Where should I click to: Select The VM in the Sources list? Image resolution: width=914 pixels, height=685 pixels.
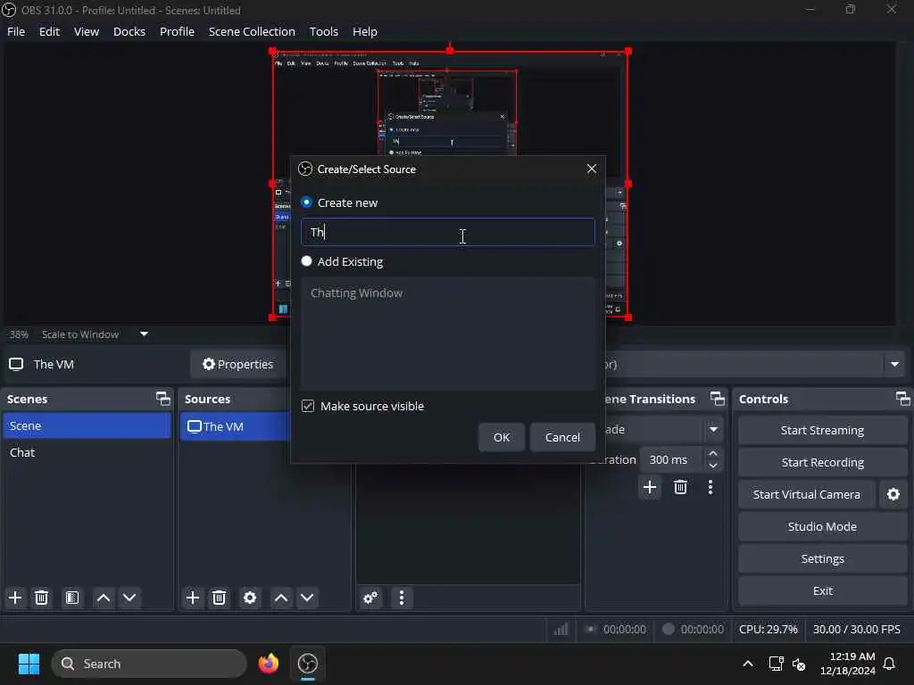(x=235, y=426)
